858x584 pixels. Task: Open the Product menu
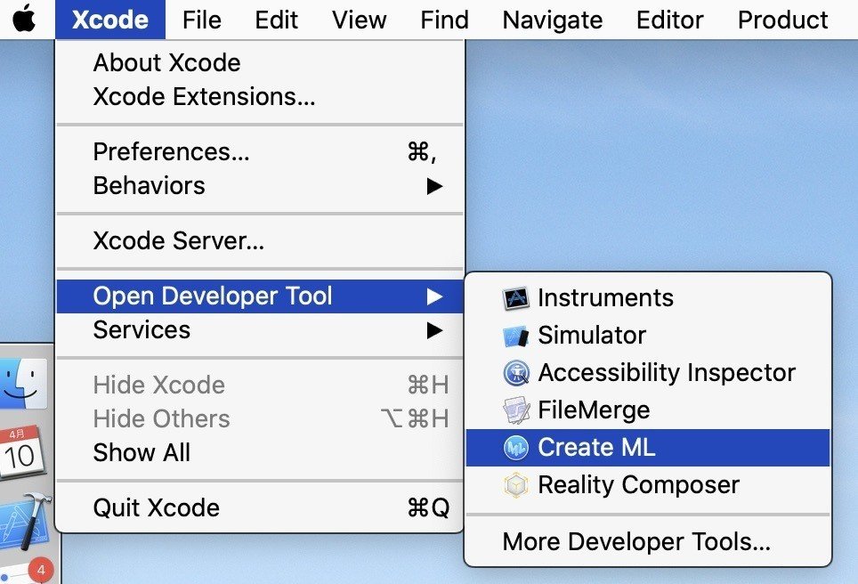[x=783, y=20]
